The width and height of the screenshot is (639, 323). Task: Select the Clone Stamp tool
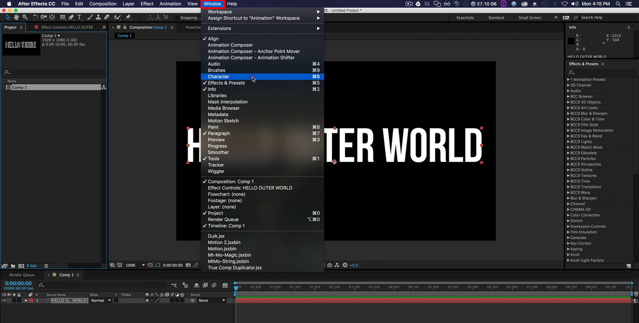tap(98, 17)
